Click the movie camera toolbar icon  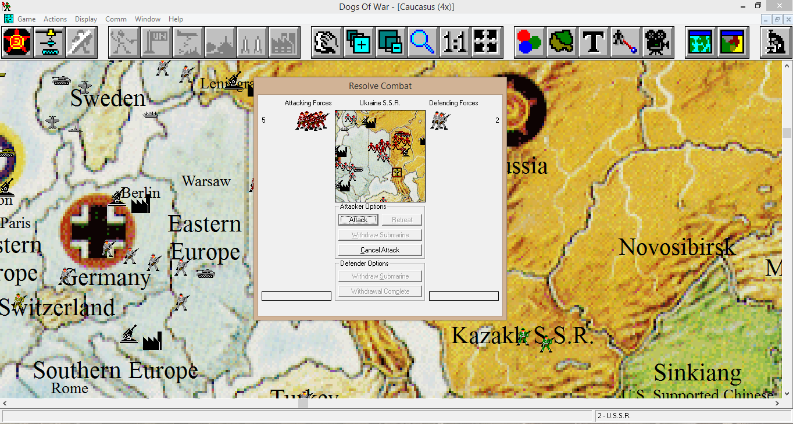[658, 42]
